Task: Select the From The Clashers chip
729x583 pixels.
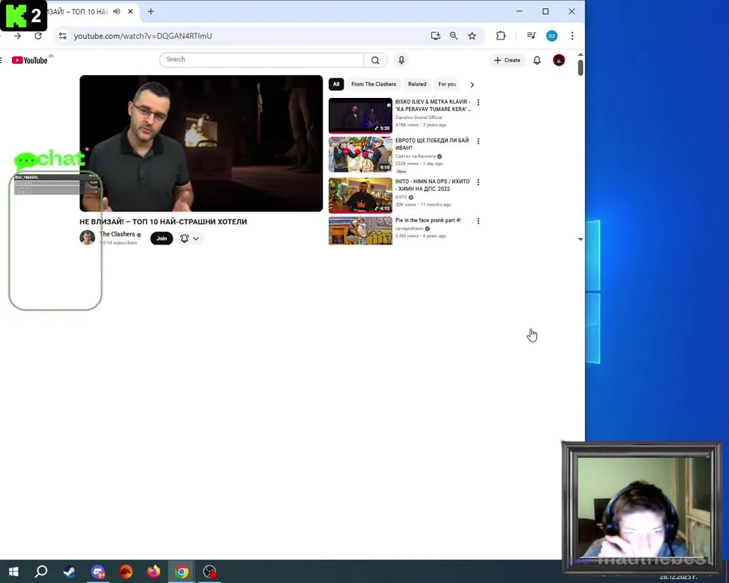Action: pyautogui.click(x=373, y=84)
